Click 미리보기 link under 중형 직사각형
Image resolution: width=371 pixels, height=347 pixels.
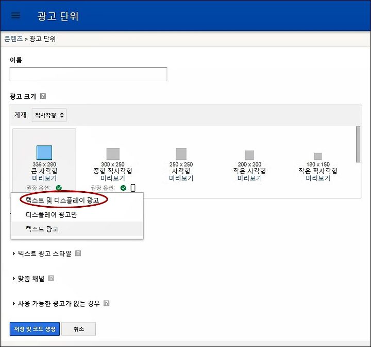(x=113, y=178)
